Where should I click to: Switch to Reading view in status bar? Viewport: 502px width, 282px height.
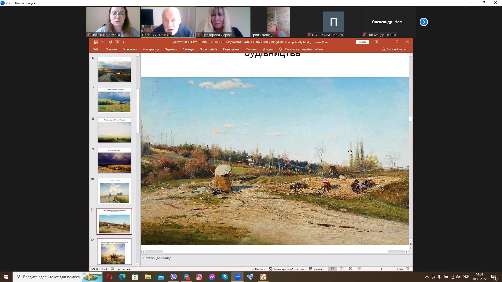point(351,269)
